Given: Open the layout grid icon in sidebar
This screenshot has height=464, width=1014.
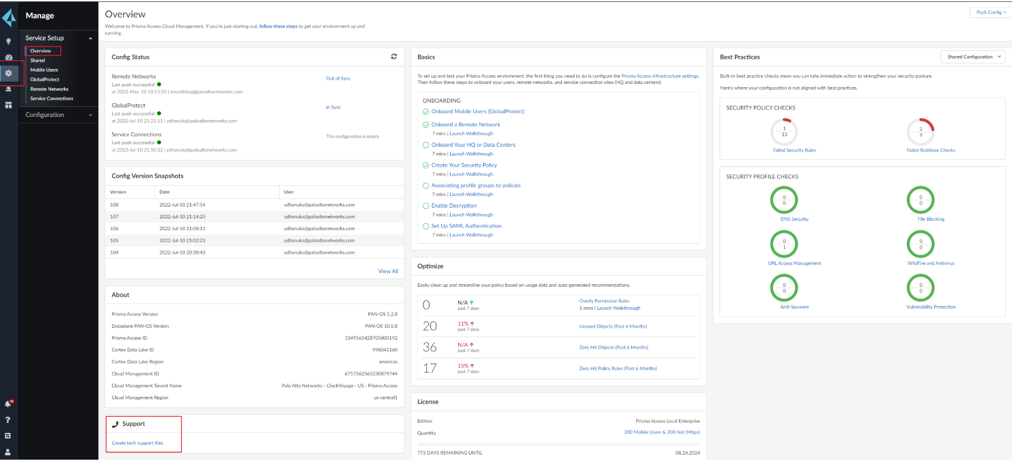Looking at the screenshot, I should [9, 105].
